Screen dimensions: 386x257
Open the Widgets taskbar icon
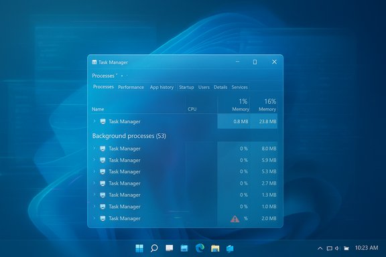pos(184,248)
